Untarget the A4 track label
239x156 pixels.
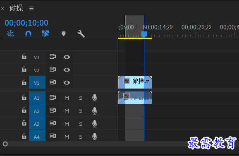click(37, 135)
